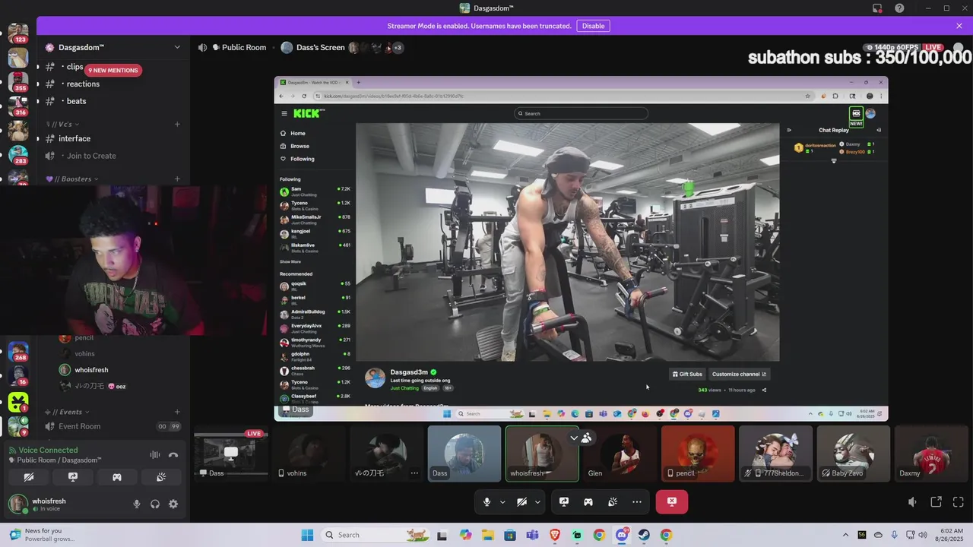The height and width of the screenshot is (547, 973).
Task: Adjust stream volume speaker icon at bottom right
Action: pyautogui.click(x=912, y=502)
